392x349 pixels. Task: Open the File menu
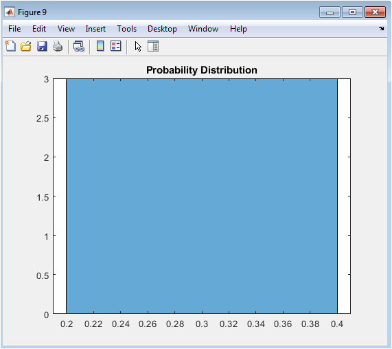coord(14,29)
